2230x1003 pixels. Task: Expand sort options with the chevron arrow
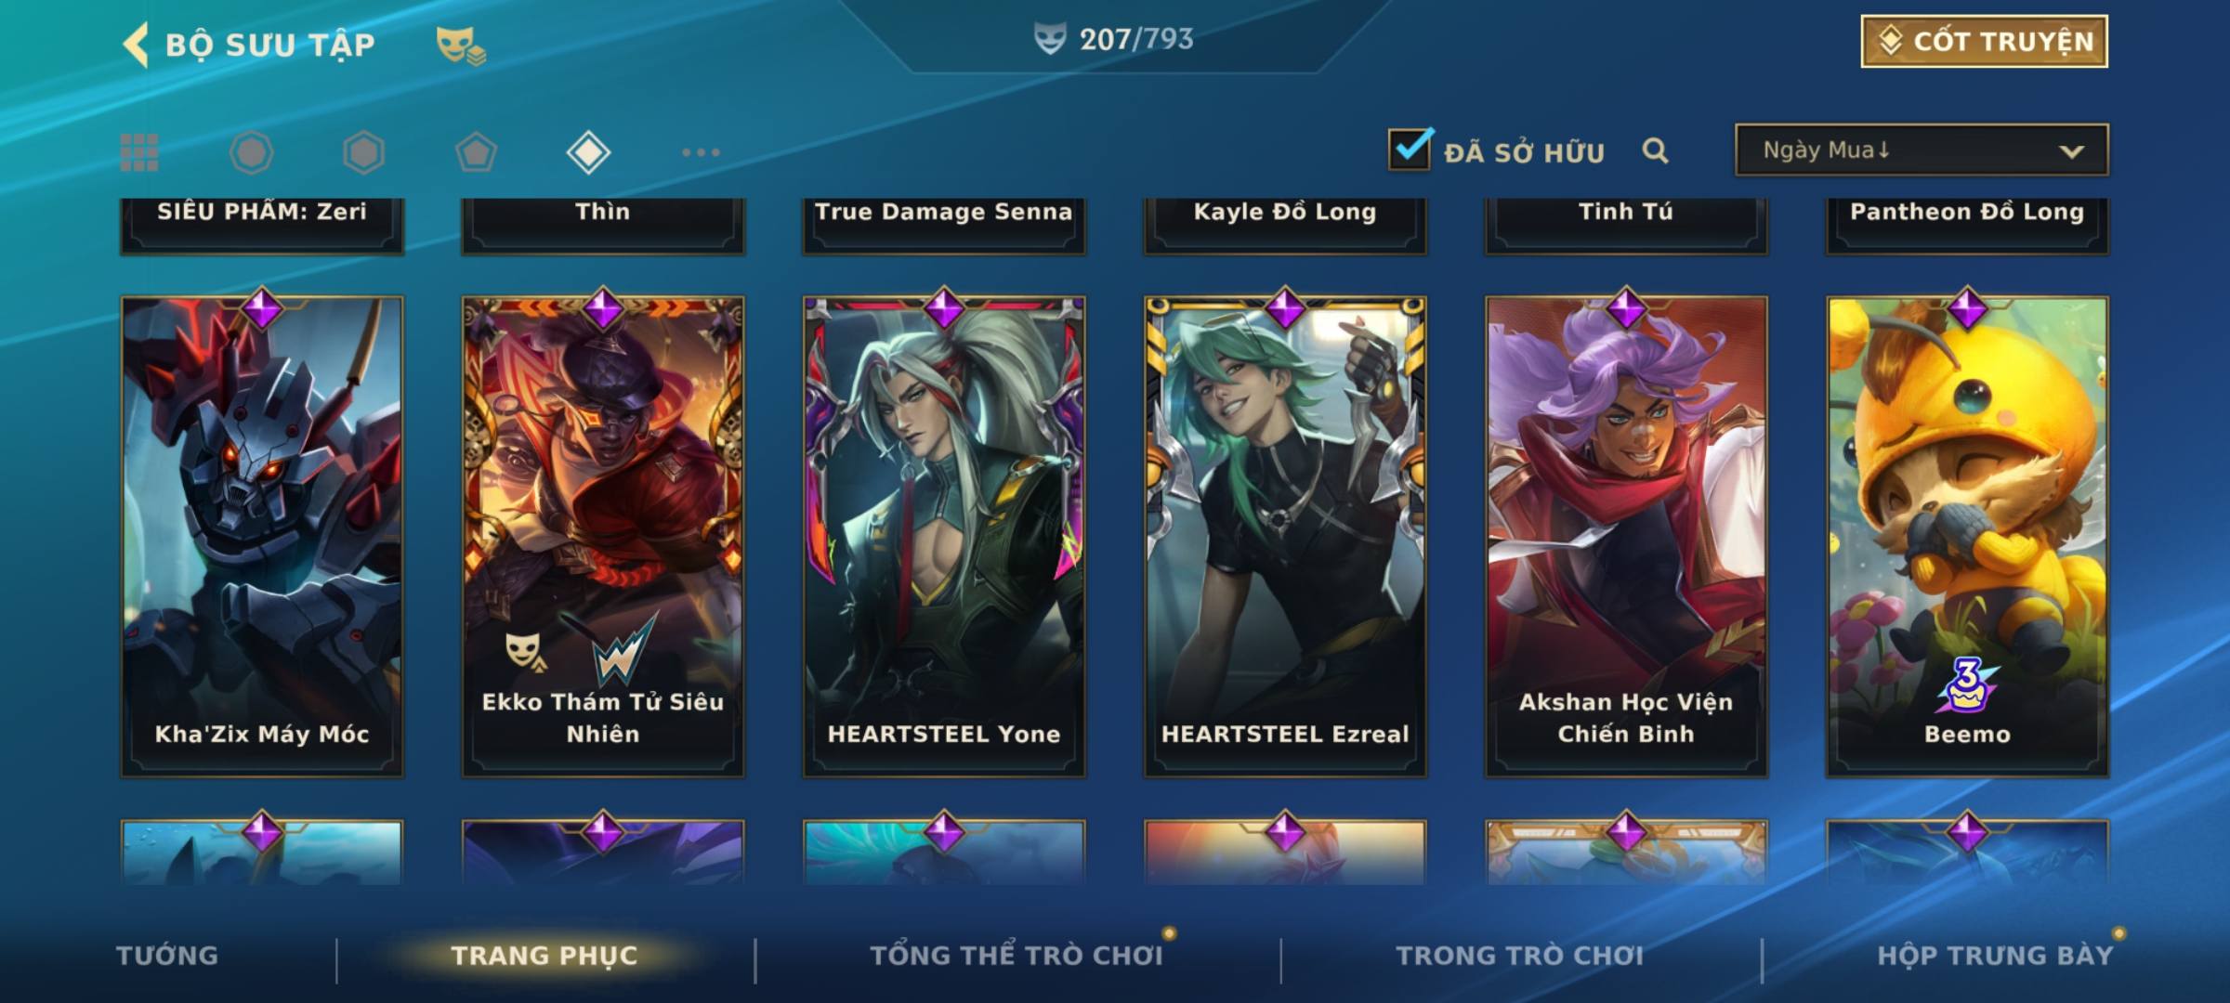(2071, 151)
